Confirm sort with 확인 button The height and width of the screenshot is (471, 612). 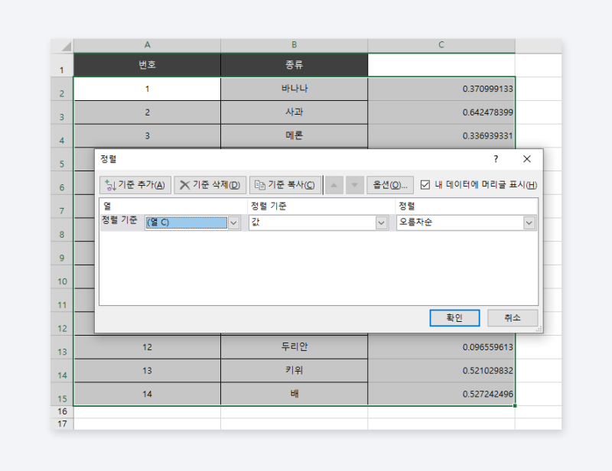point(454,317)
